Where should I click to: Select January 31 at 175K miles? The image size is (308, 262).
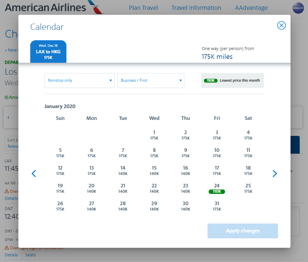pyautogui.click(x=217, y=206)
